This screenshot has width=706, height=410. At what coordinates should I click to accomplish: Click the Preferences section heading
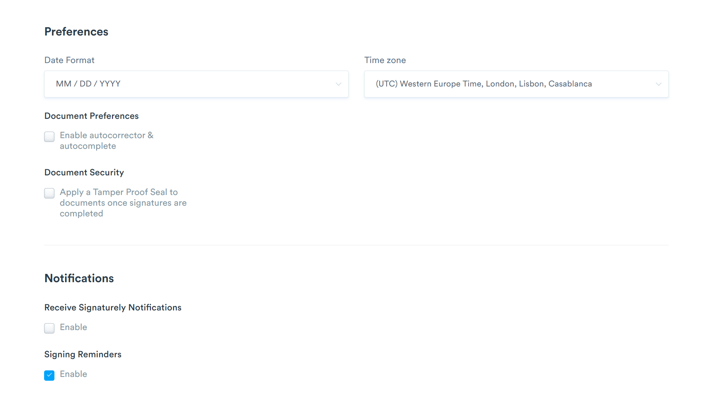76,32
